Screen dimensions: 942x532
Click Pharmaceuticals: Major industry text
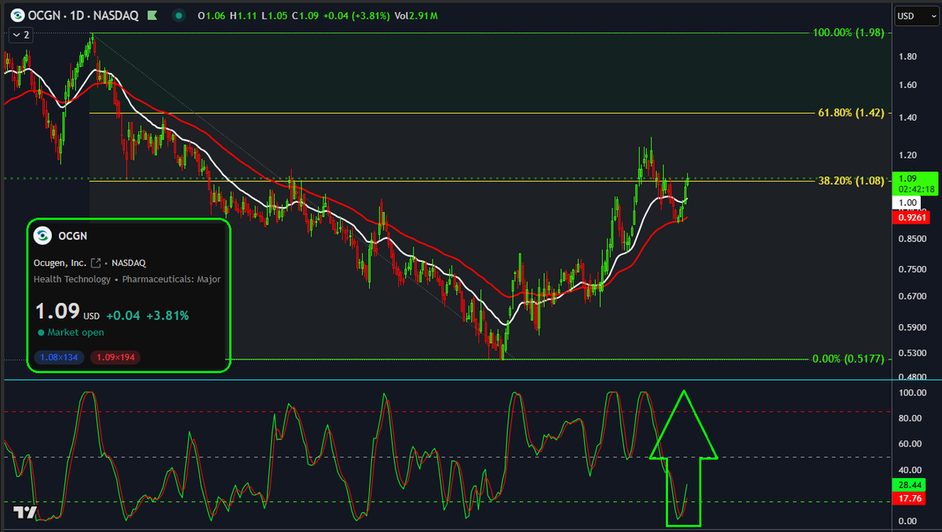(170, 279)
